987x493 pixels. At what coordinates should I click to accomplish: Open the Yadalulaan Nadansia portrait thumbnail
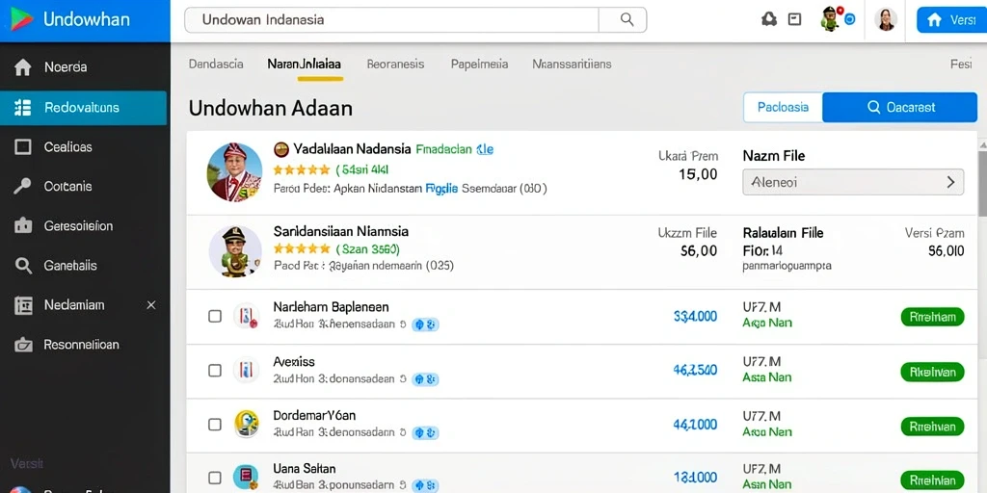[234, 171]
